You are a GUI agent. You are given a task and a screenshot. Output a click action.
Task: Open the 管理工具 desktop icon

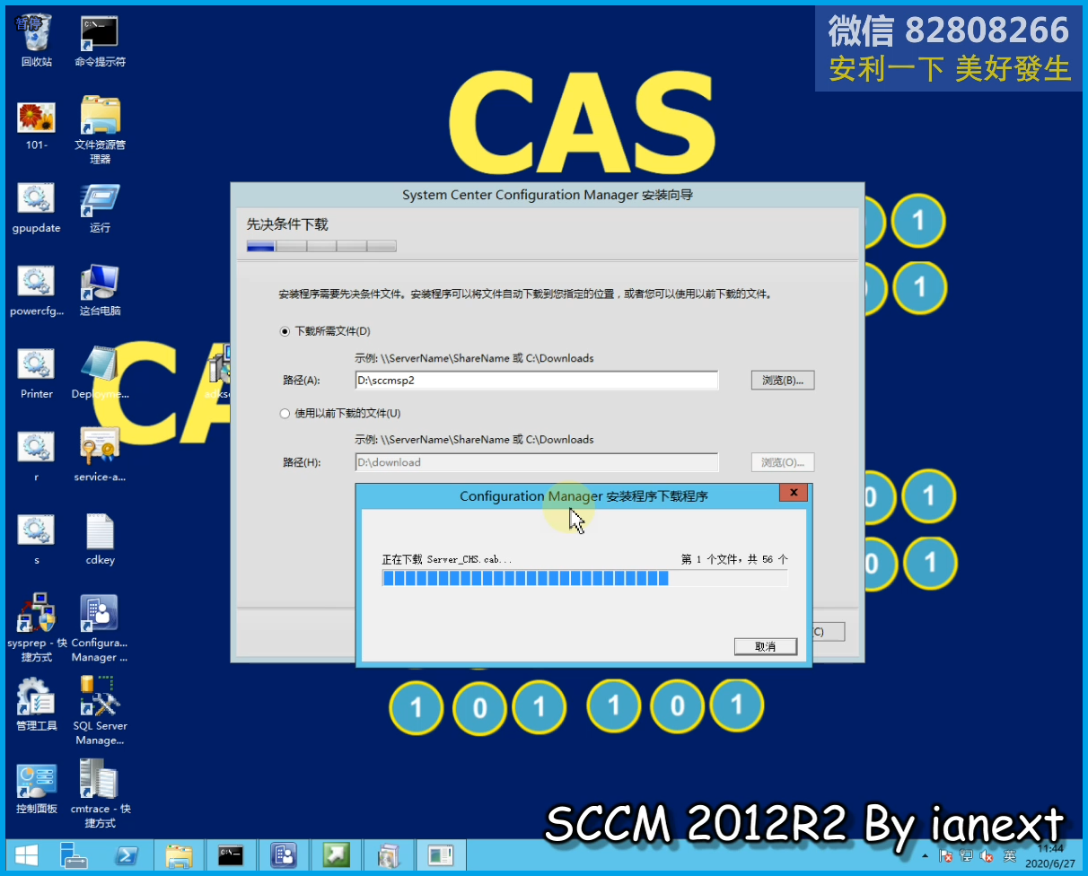(x=37, y=705)
